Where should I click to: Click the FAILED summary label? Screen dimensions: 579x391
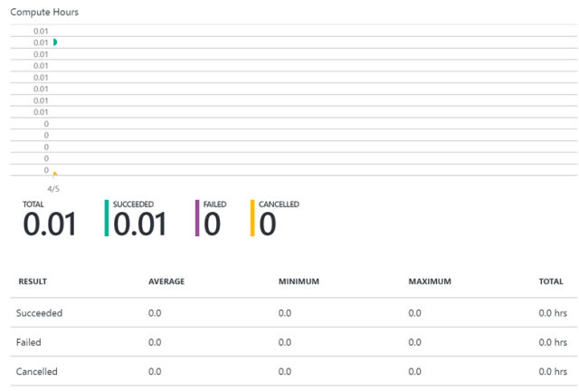pyautogui.click(x=215, y=205)
